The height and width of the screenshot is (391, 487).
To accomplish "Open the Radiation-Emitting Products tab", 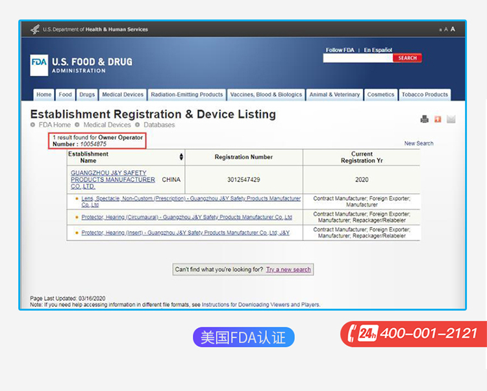I will [186, 94].
